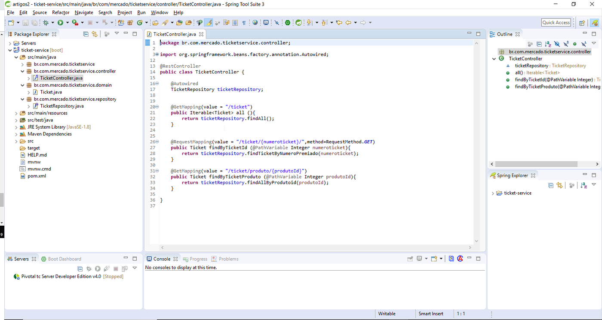602x320 pixels.
Task: Sort Outline members alphabetically
Action: (548, 44)
